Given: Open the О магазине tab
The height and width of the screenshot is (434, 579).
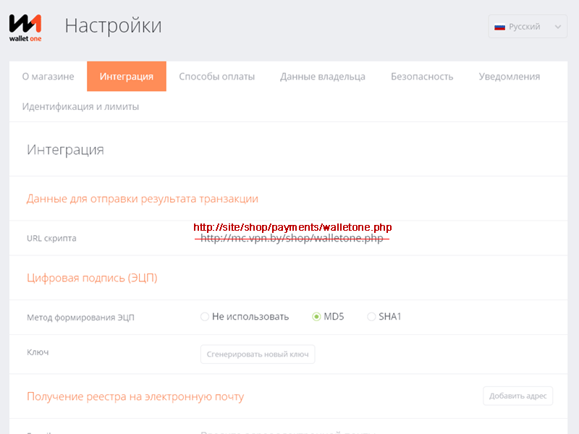Looking at the screenshot, I should point(48,77).
